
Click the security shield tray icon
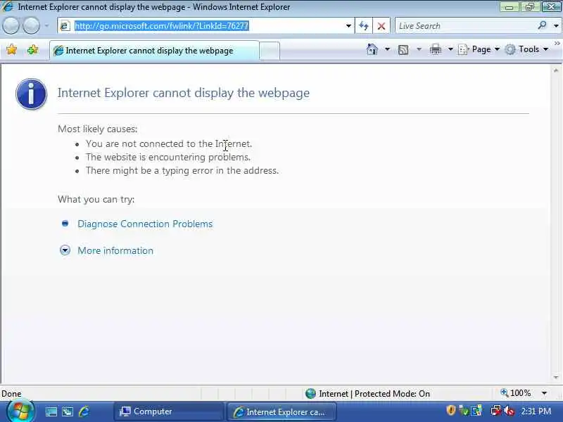coord(450,410)
